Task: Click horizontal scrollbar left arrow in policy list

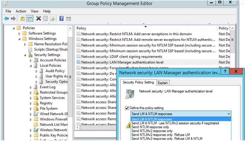Action: [77, 128]
